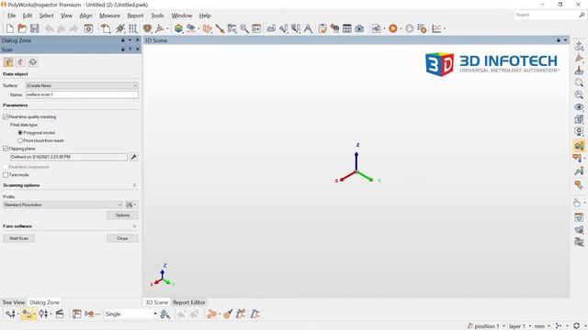Click the table grid icon in toolbar
Screen dimensions: 588x330
(x=347, y=28)
